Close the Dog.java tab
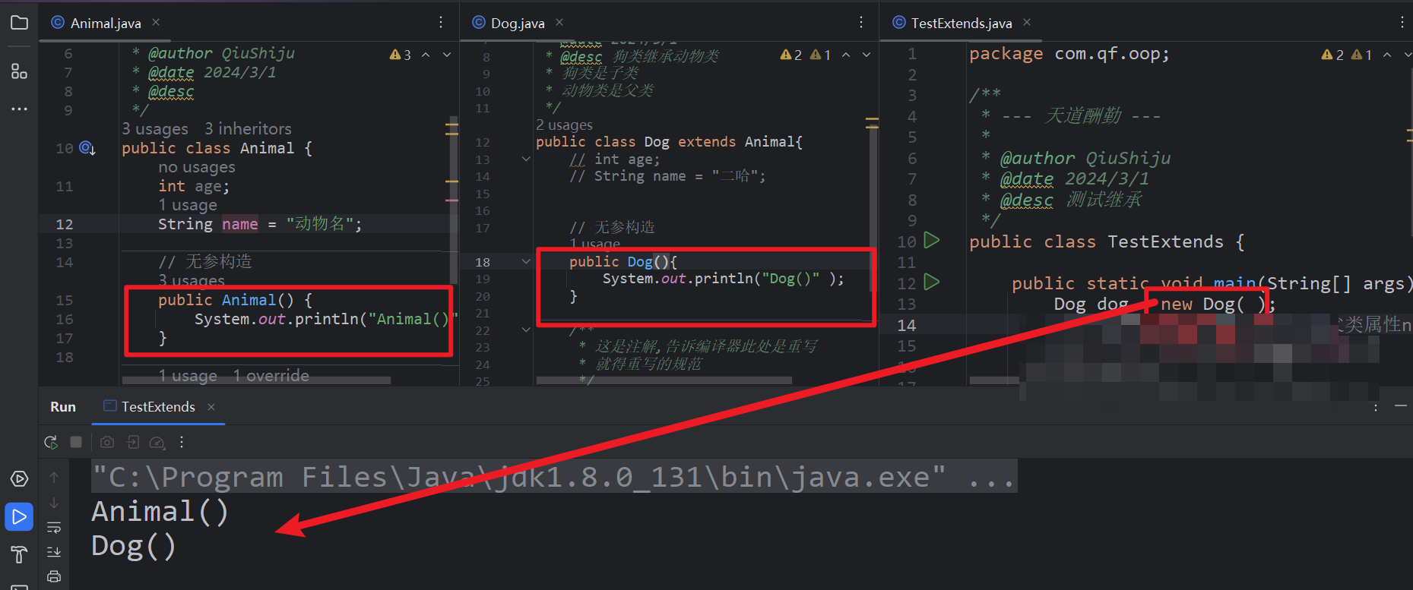This screenshot has width=1413, height=590. coord(559,23)
